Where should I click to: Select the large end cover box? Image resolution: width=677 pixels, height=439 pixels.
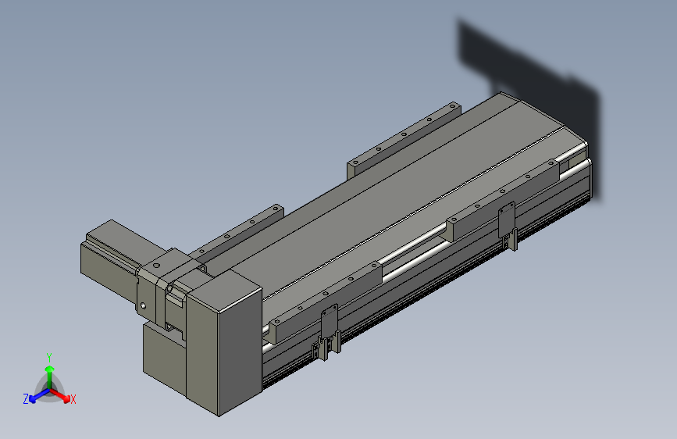coord(225,341)
